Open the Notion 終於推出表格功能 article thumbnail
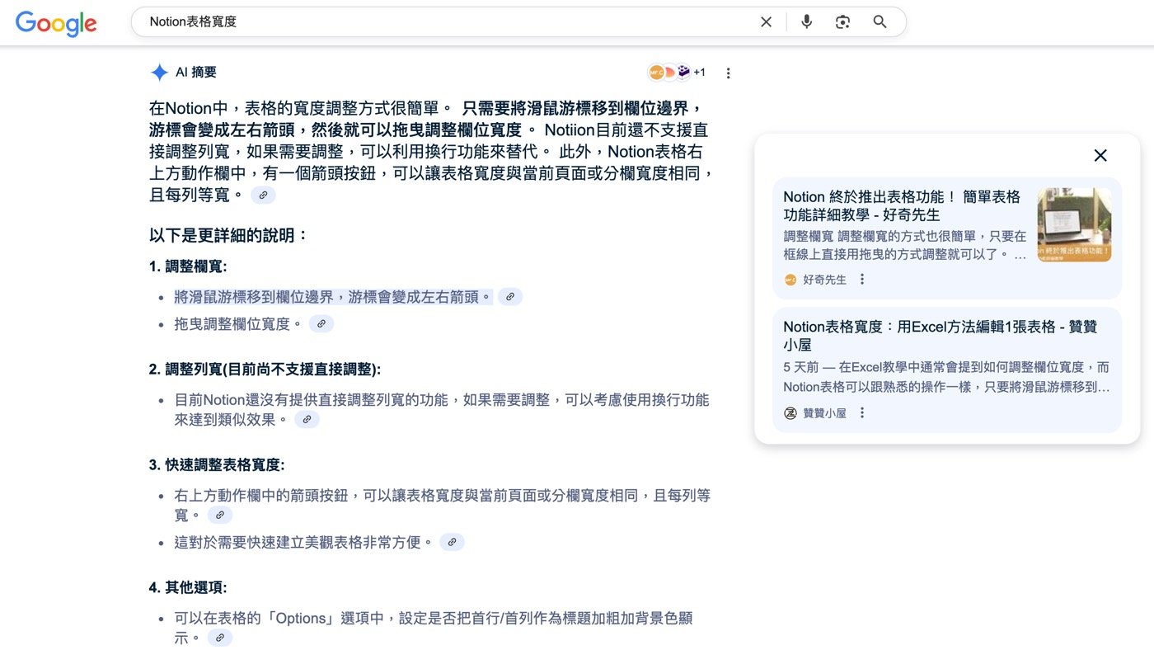This screenshot has width=1154, height=650. pyautogui.click(x=1074, y=224)
